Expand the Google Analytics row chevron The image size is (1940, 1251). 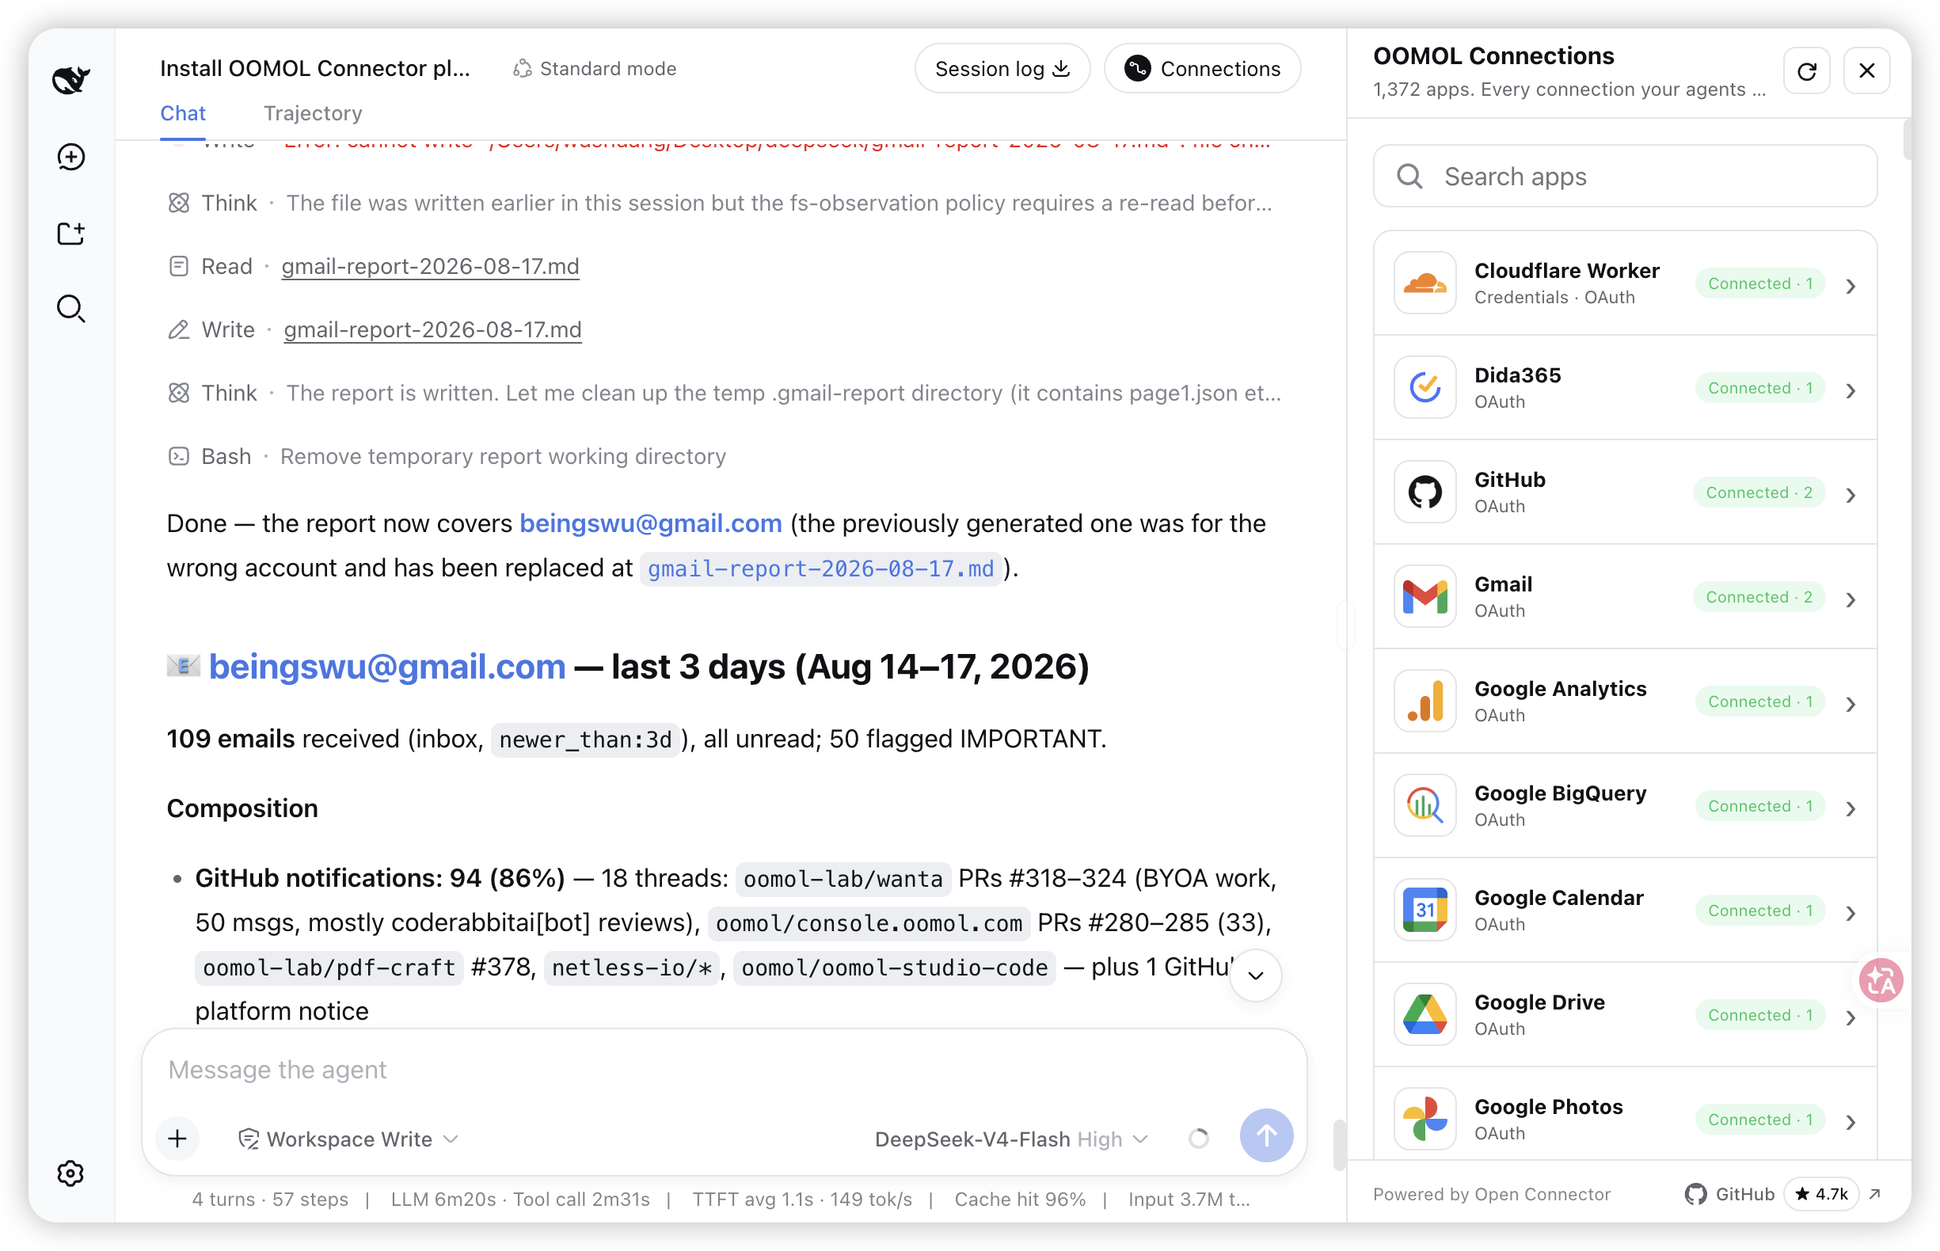point(1851,705)
